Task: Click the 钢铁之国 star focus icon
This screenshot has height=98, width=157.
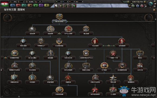Action: pyautogui.click(x=113, y=78)
